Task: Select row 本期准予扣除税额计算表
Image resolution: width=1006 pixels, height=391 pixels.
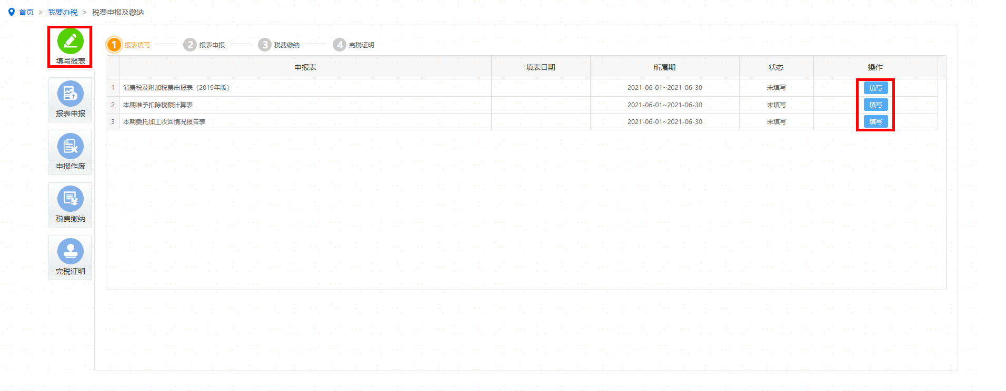Action: (x=522, y=105)
